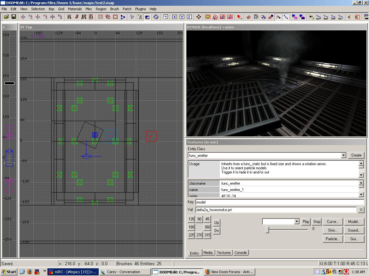Rotate selection around the Y axis
The image size is (369, 276).
pos(45,17)
